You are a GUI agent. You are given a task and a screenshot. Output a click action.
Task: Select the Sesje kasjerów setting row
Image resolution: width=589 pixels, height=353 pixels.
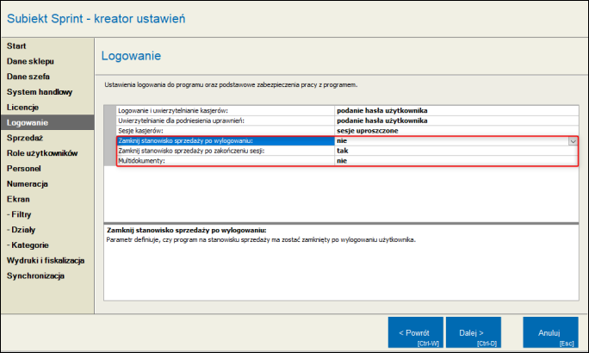[224, 130]
